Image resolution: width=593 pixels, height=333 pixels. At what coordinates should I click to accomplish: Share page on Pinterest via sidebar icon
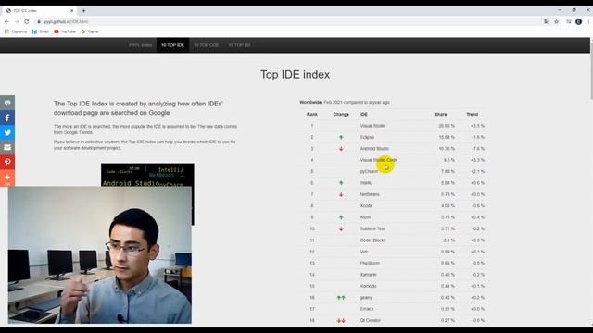coord(7,162)
